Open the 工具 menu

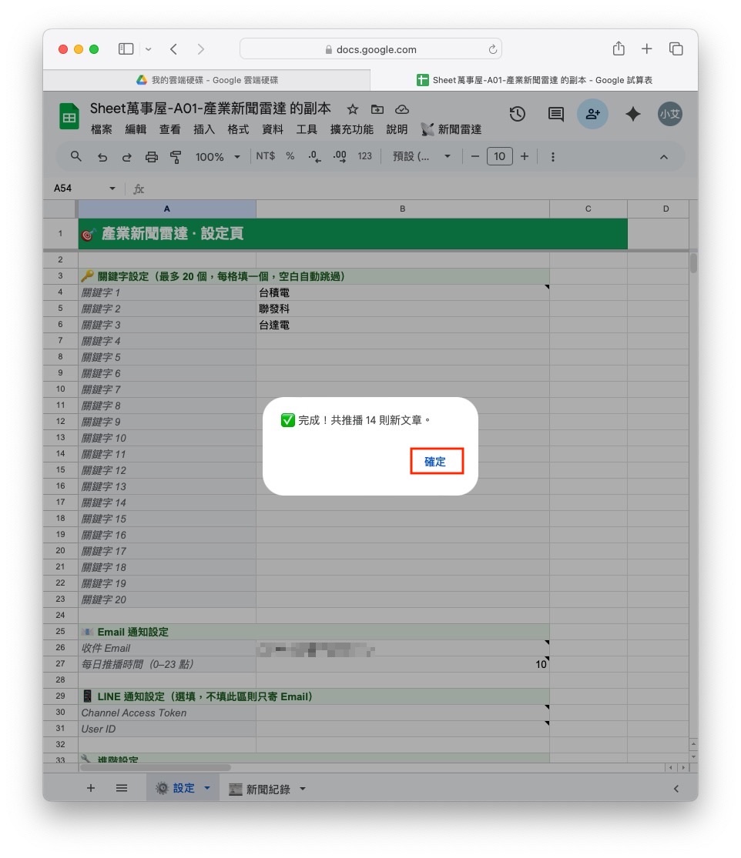point(307,129)
